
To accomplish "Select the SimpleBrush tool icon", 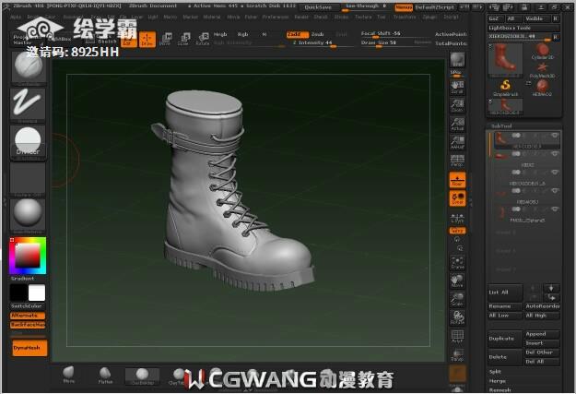I will [505, 89].
